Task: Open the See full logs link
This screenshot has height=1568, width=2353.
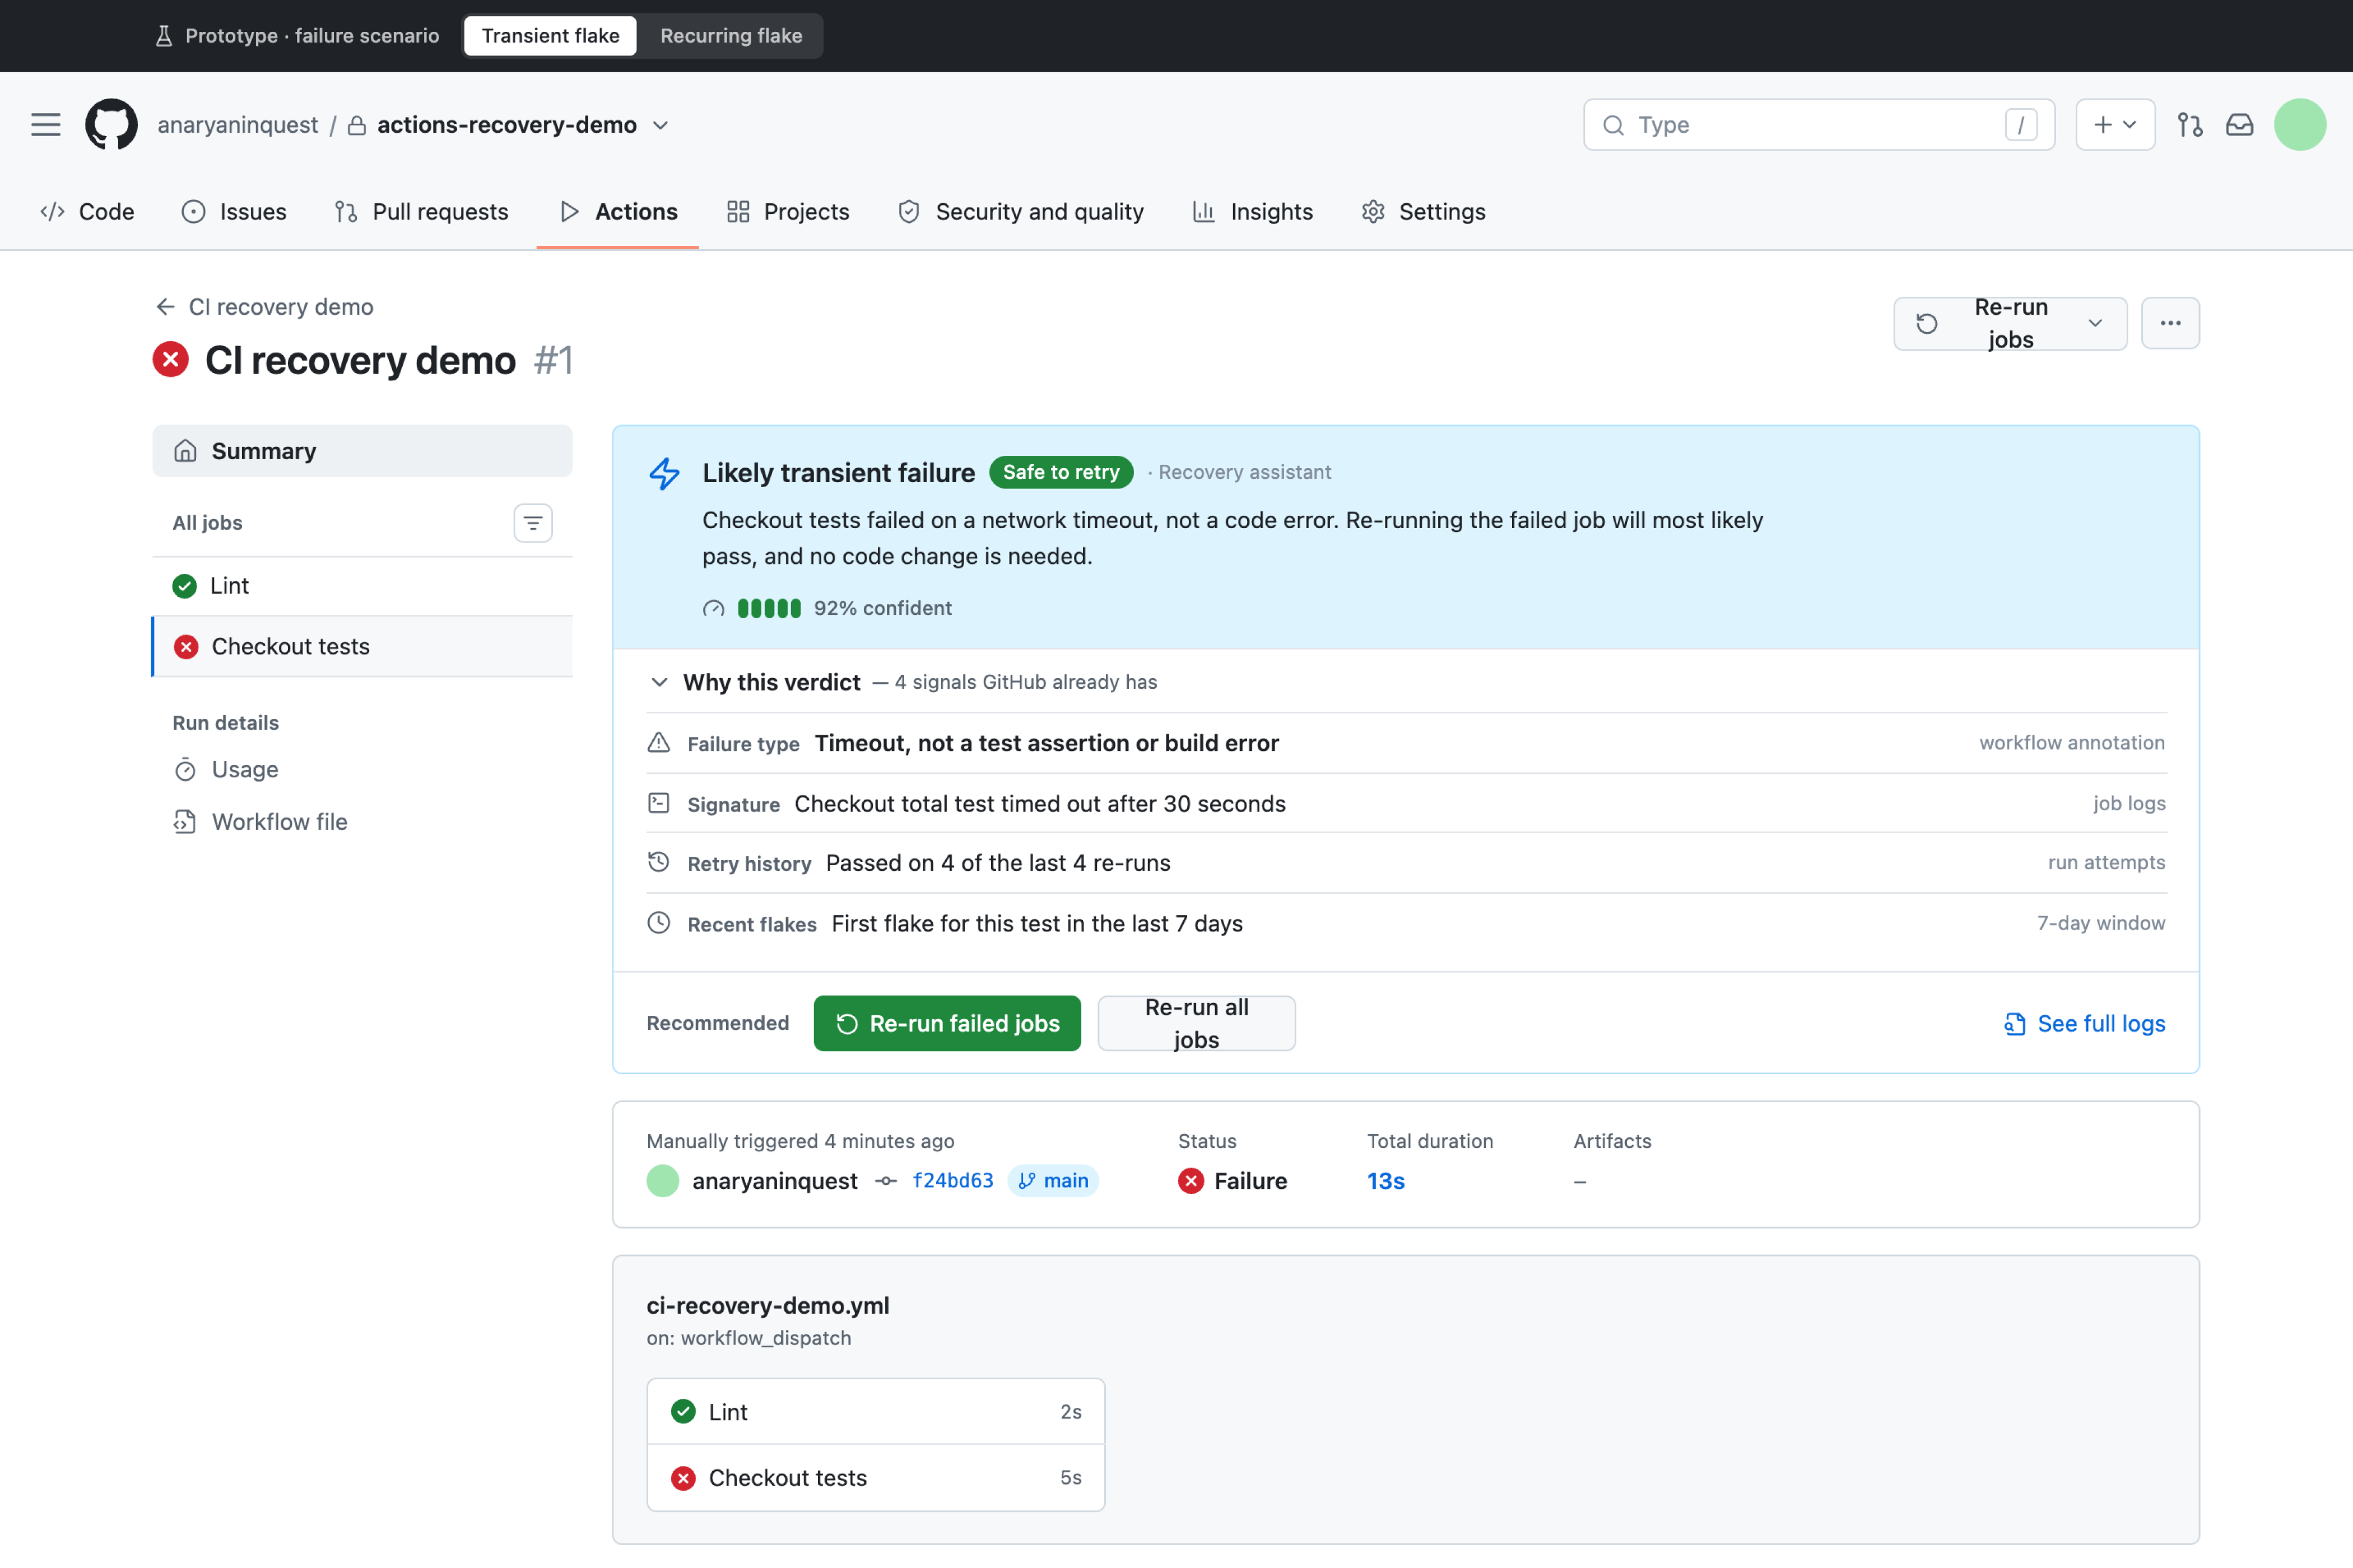Action: pos(2085,1023)
